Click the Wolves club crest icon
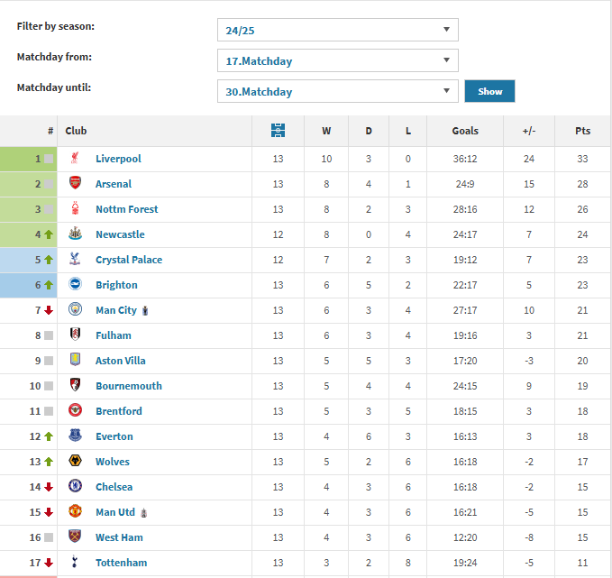This screenshot has height=578, width=612. 75,461
